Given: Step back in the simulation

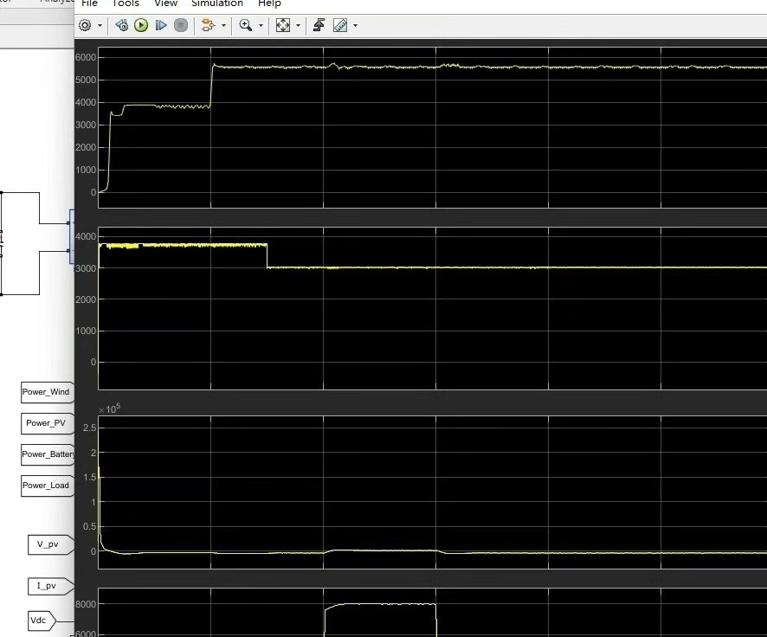Looking at the screenshot, I should [x=121, y=25].
